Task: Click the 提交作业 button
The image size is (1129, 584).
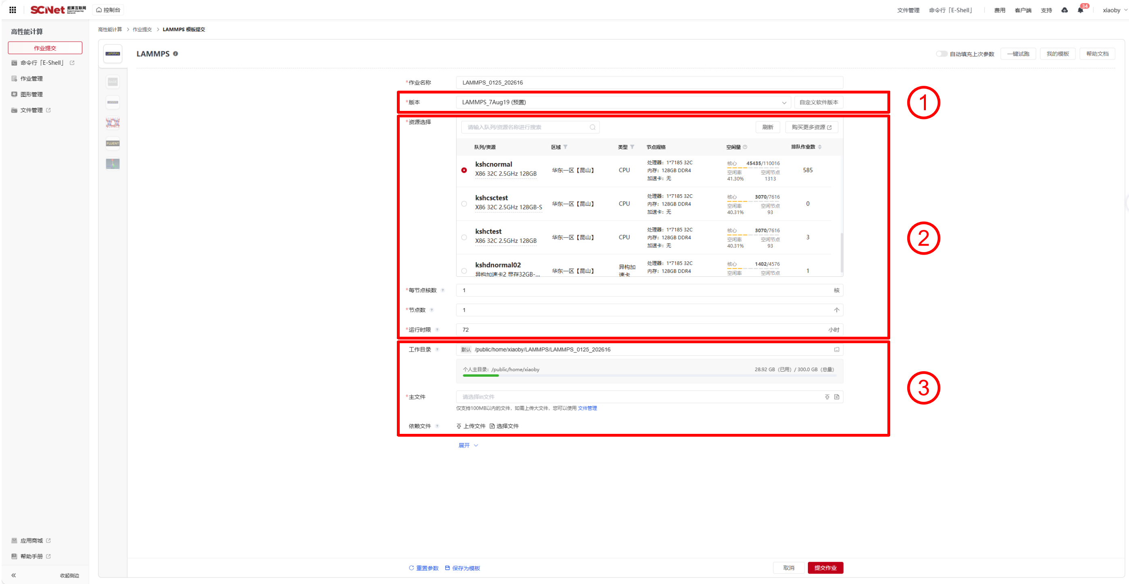Action: click(x=825, y=567)
